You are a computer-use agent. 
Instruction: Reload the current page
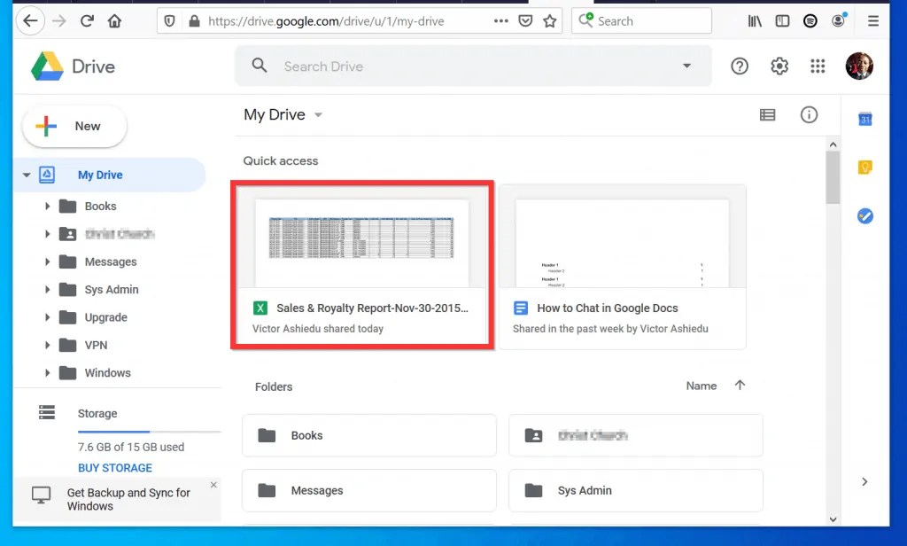(x=86, y=19)
